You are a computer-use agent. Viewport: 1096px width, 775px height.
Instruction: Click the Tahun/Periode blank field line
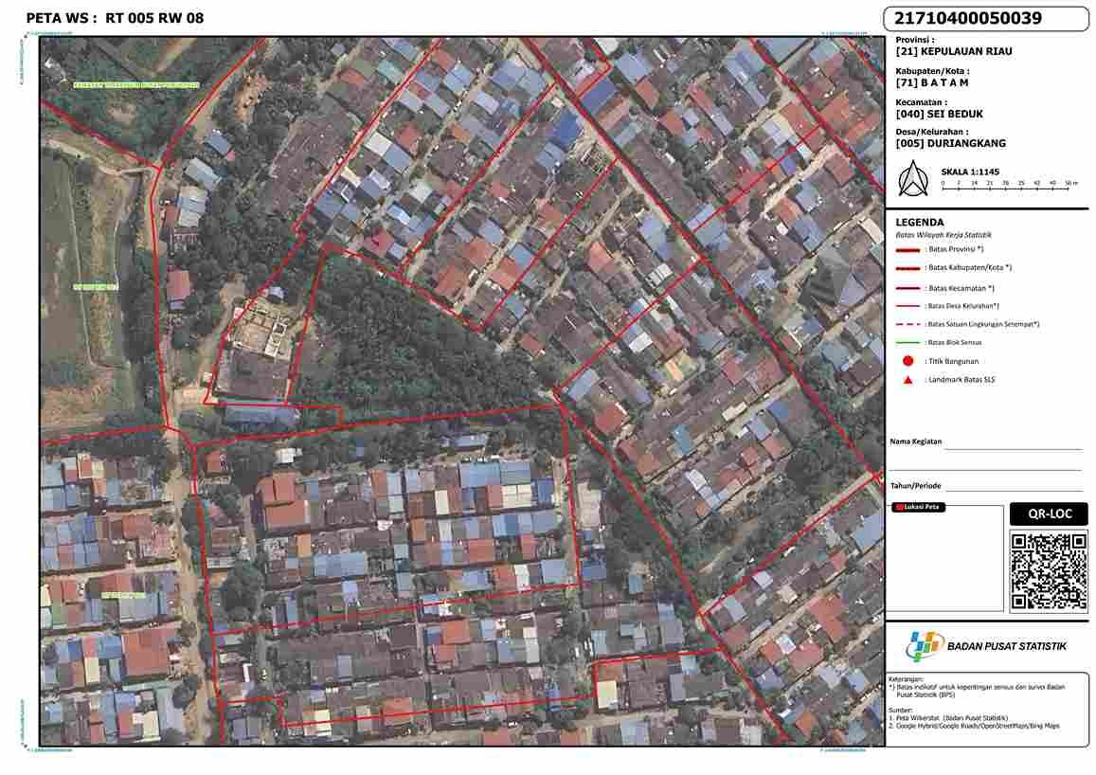(1015, 489)
